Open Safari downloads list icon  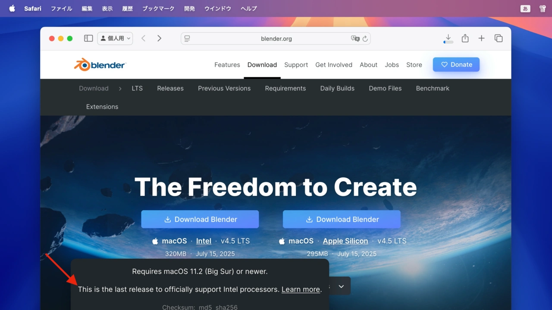point(448,38)
